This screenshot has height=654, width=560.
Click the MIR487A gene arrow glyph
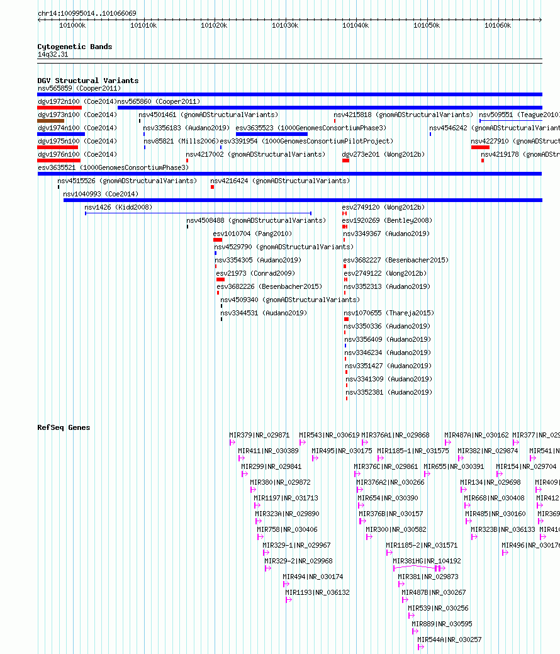[x=447, y=443]
